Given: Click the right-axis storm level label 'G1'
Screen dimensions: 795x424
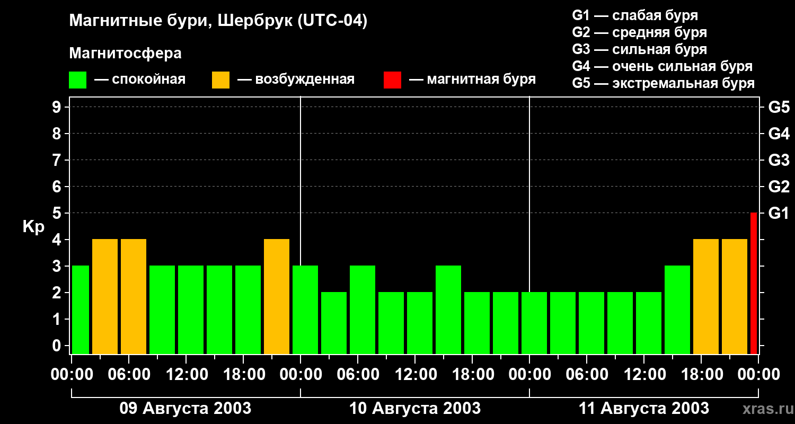Looking at the screenshot, I should pyautogui.click(x=779, y=213).
